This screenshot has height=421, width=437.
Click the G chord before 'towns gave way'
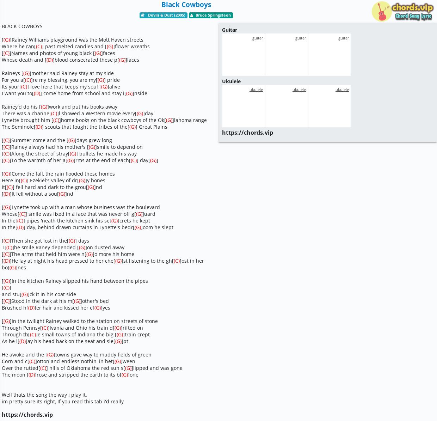point(50,355)
